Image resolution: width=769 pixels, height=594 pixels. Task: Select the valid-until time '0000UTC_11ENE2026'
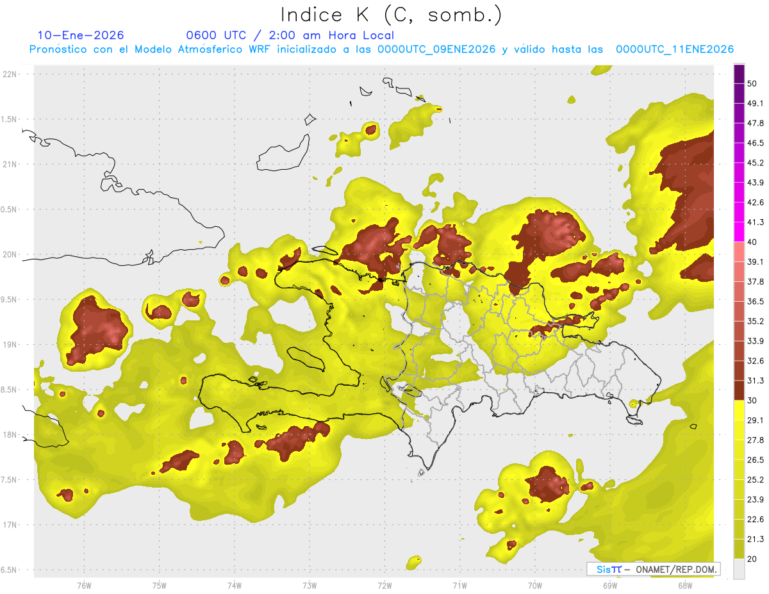[x=675, y=49]
